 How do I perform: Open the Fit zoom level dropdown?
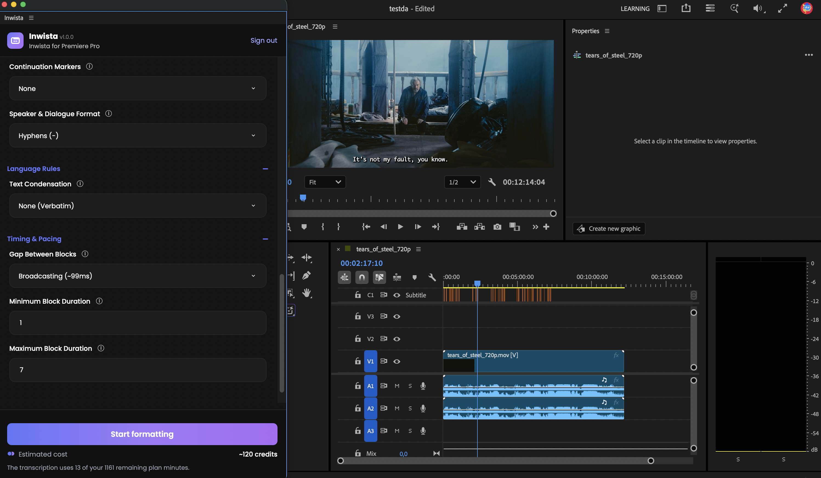[325, 182]
